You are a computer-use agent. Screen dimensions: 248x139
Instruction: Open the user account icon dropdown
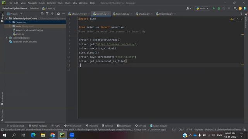(189, 8)
